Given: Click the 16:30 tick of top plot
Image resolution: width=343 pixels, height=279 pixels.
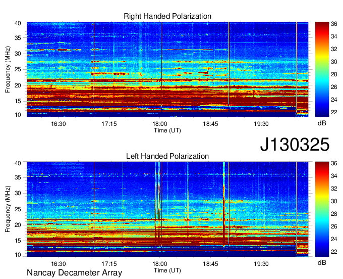Looking at the screenshot, I should pos(59,124).
